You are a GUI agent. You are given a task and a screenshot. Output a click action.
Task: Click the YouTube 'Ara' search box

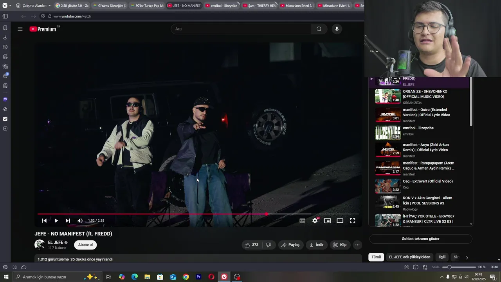click(241, 29)
